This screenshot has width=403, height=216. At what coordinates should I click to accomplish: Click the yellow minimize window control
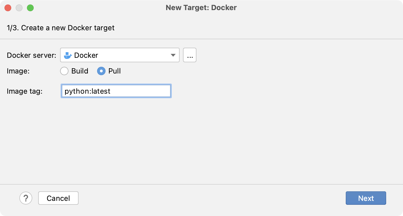tap(19, 8)
